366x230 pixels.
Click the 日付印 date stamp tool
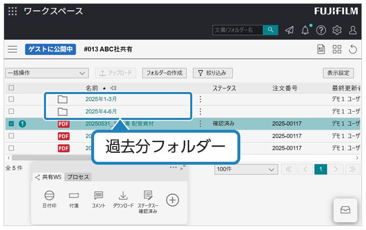(x=49, y=199)
